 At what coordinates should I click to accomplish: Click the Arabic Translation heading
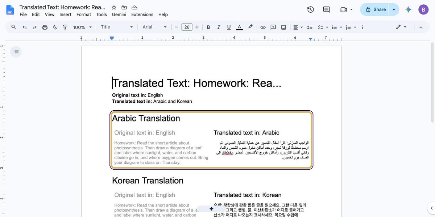point(146,118)
